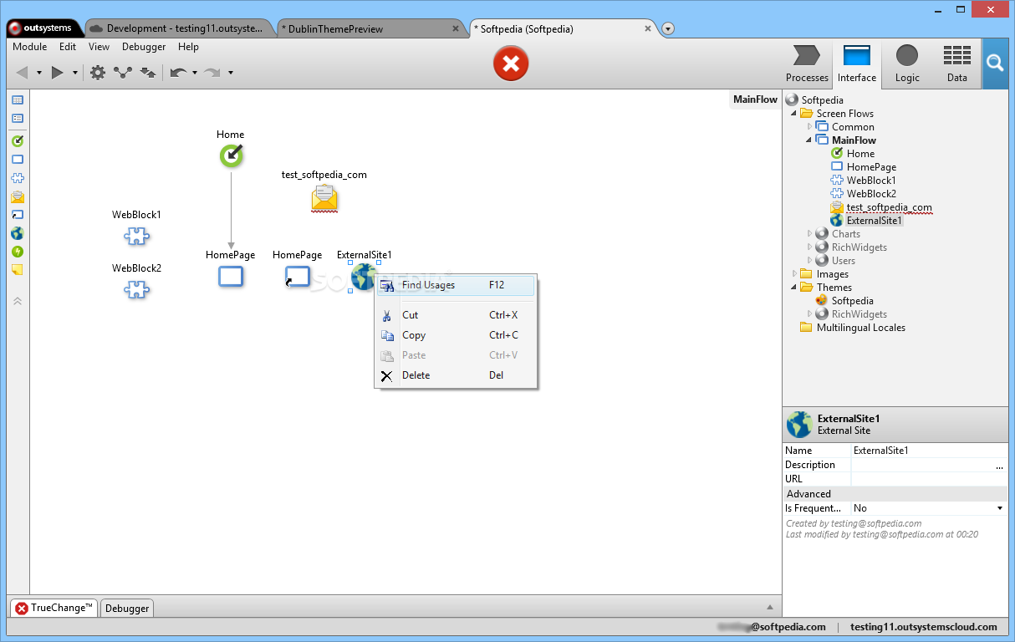Click the search magnifier button
The height and width of the screenshot is (642, 1015).
(x=994, y=64)
